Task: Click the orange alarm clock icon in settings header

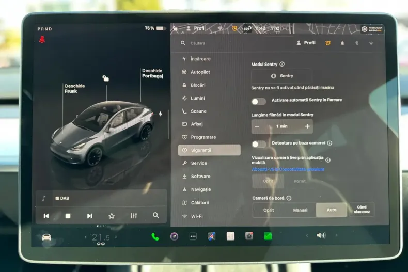Action: coord(328,43)
